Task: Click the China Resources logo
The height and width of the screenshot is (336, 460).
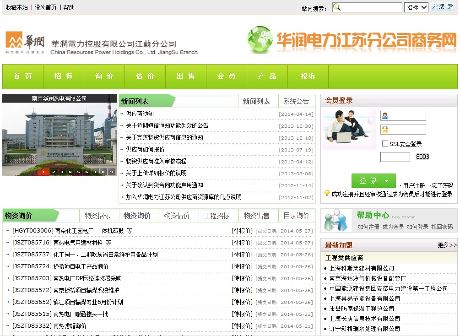Action: (x=25, y=43)
